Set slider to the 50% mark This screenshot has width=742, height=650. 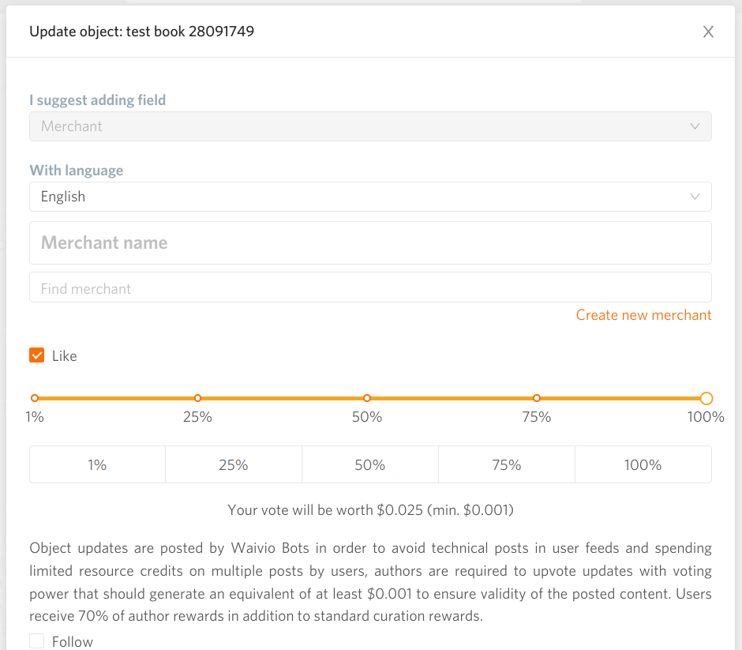pyautogui.click(x=367, y=398)
